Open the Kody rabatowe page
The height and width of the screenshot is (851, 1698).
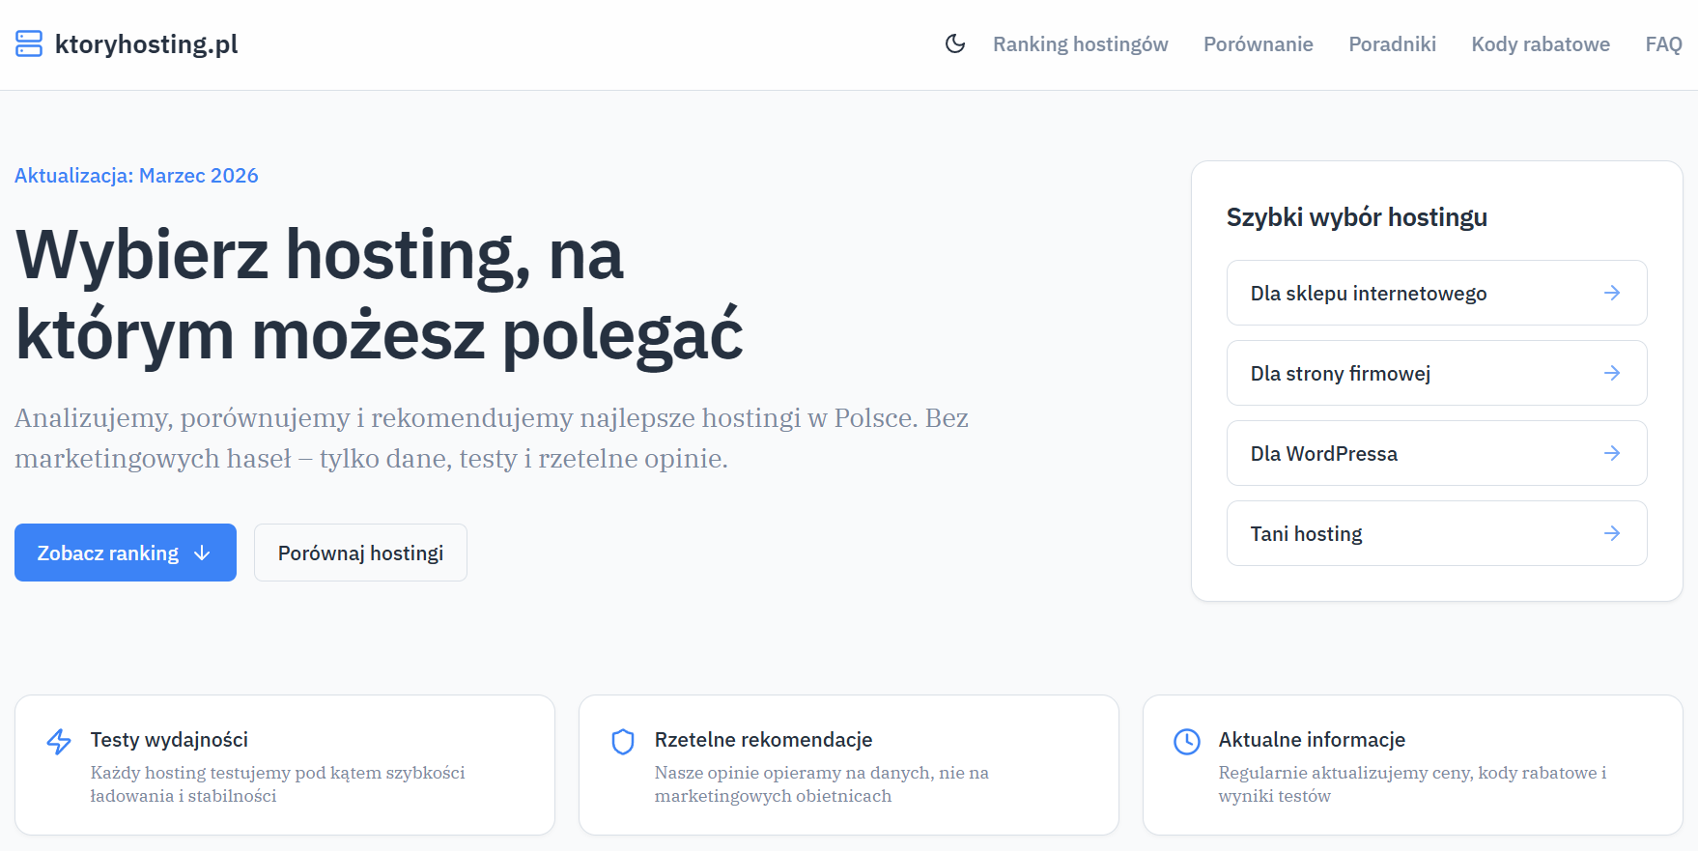1540,44
